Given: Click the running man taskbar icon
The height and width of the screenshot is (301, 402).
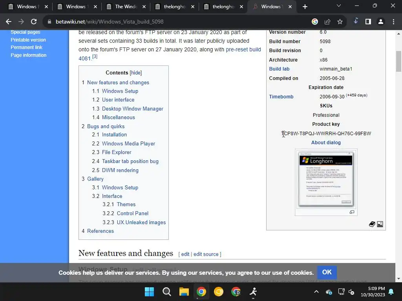Looking at the screenshot, I should coord(253,292).
